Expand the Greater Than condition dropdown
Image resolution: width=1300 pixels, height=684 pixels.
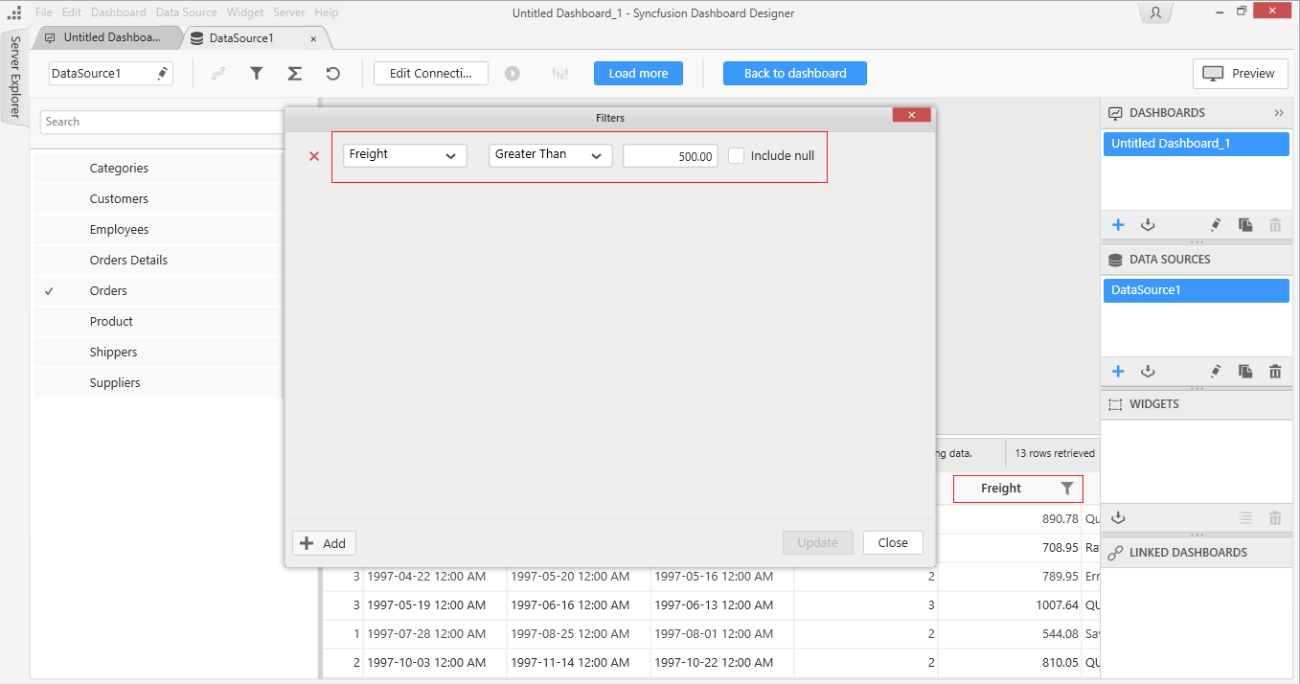[x=550, y=155]
